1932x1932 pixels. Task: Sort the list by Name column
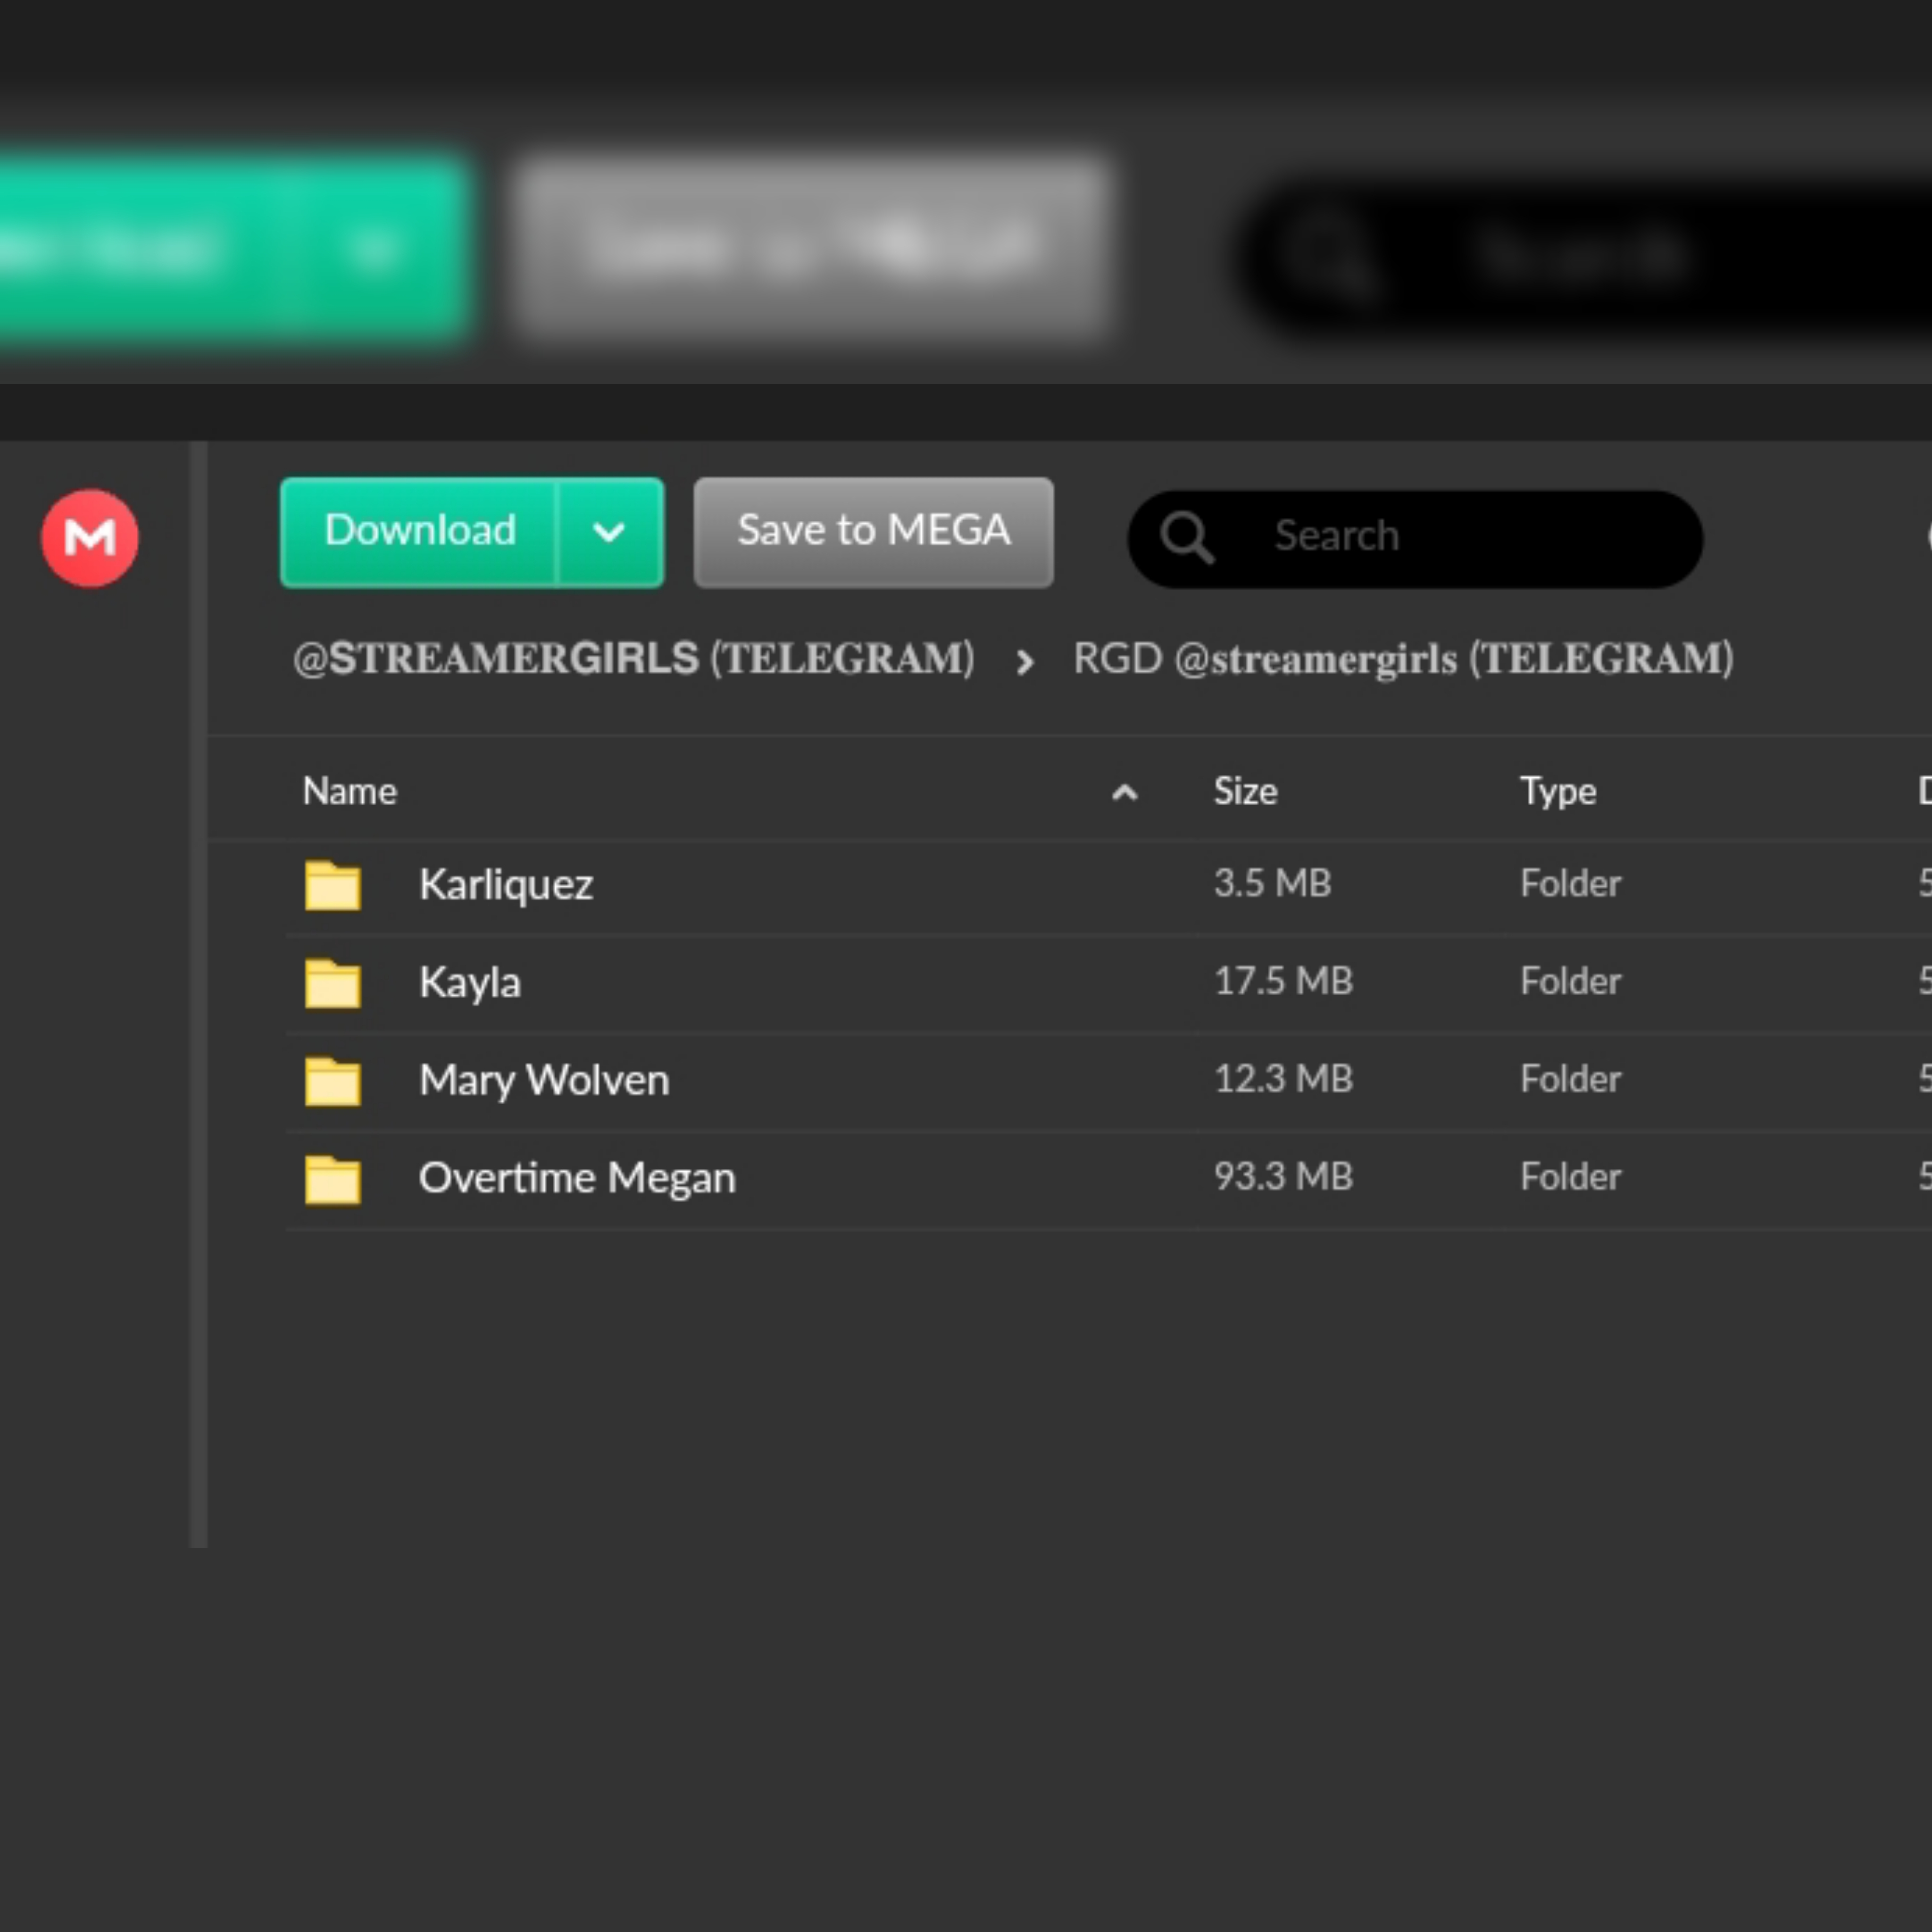tap(350, 791)
